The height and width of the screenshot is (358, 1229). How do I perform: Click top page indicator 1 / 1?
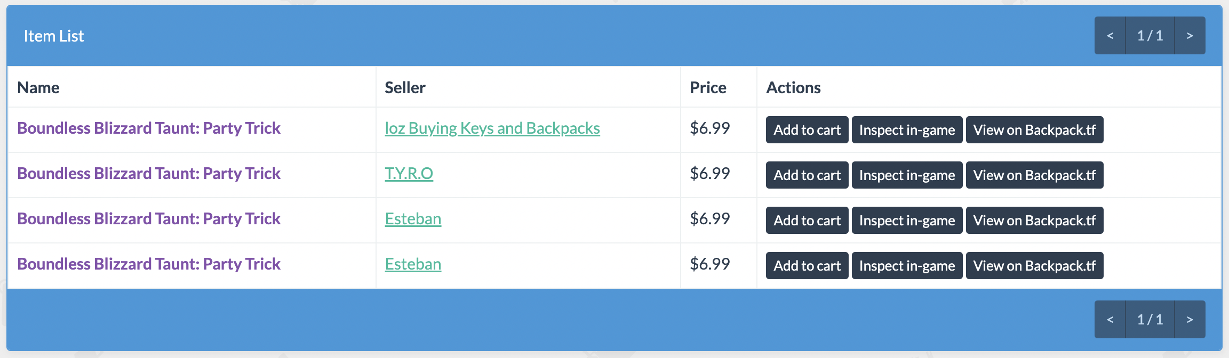coord(1150,36)
